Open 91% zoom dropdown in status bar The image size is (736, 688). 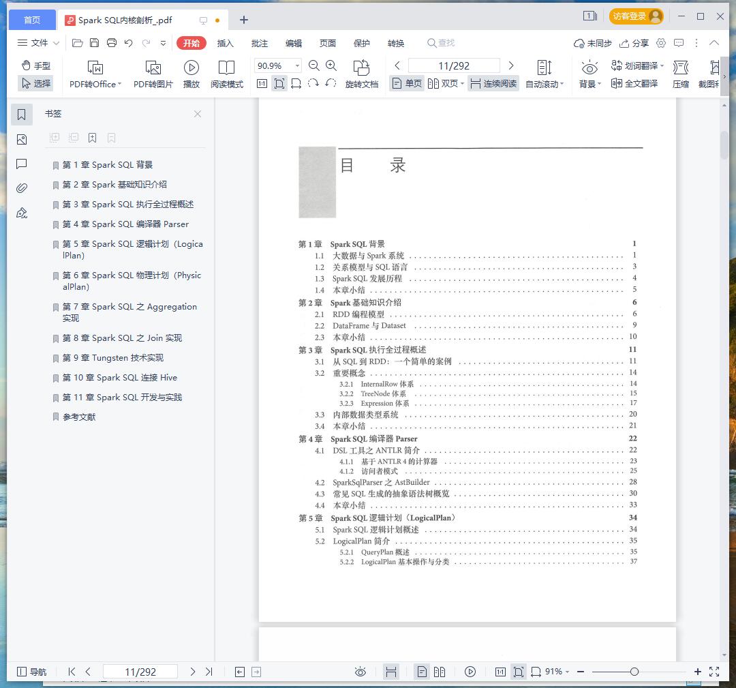point(557,672)
